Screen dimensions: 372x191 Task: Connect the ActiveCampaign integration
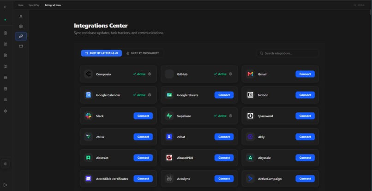pyautogui.click(x=305, y=179)
